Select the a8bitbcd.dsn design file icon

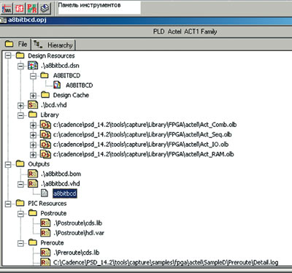[33, 66]
